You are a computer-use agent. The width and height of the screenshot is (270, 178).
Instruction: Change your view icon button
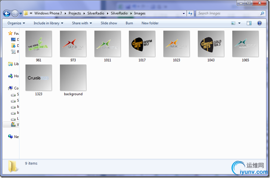click(x=233, y=23)
